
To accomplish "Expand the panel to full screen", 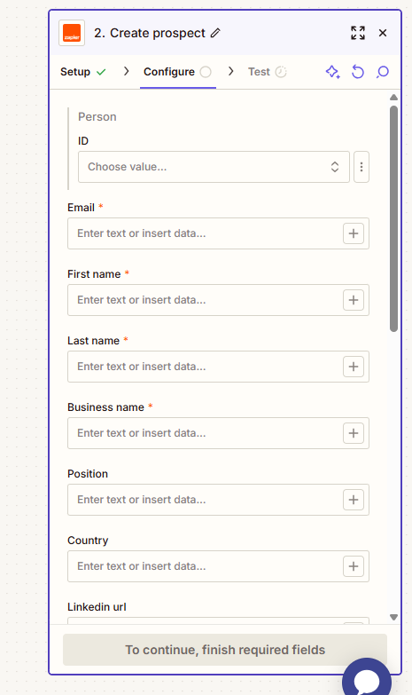I will click(358, 33).
